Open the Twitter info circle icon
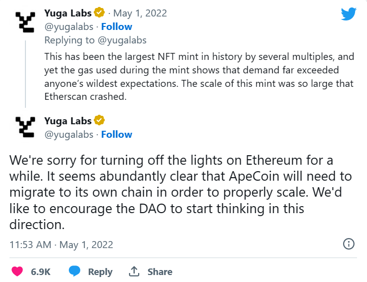The image size is (367, 282). click(349, 244)
